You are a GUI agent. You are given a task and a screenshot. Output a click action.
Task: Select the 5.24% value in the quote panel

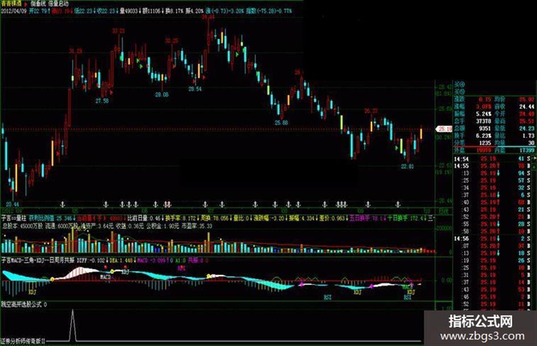(483, 114)
